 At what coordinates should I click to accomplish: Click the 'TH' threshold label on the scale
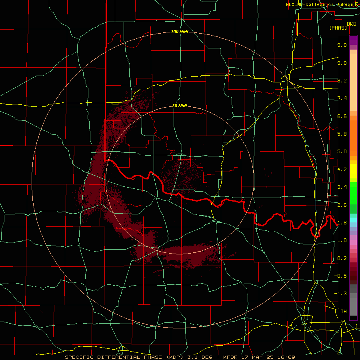[x=344, y=312]
